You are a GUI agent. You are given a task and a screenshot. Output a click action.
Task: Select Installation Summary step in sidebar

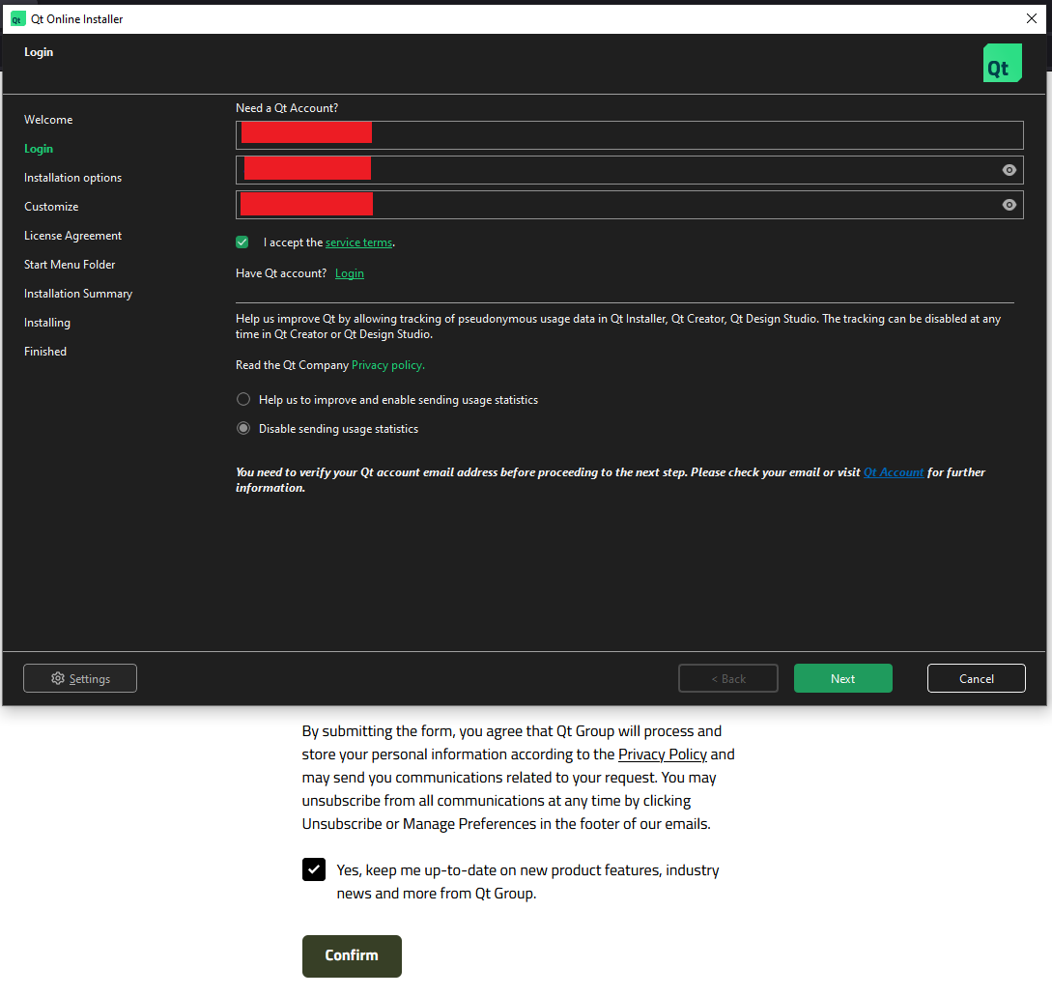78,294
